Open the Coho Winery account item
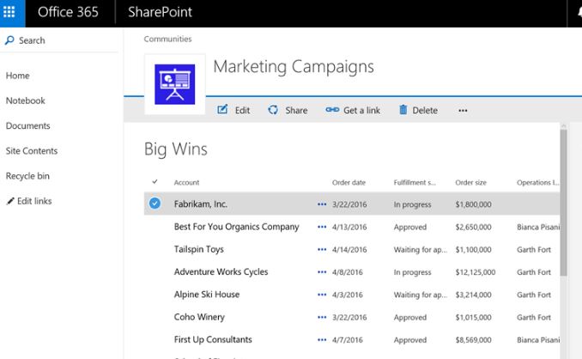This screenshot has height=359, width=582. click(x=199, y=317)
